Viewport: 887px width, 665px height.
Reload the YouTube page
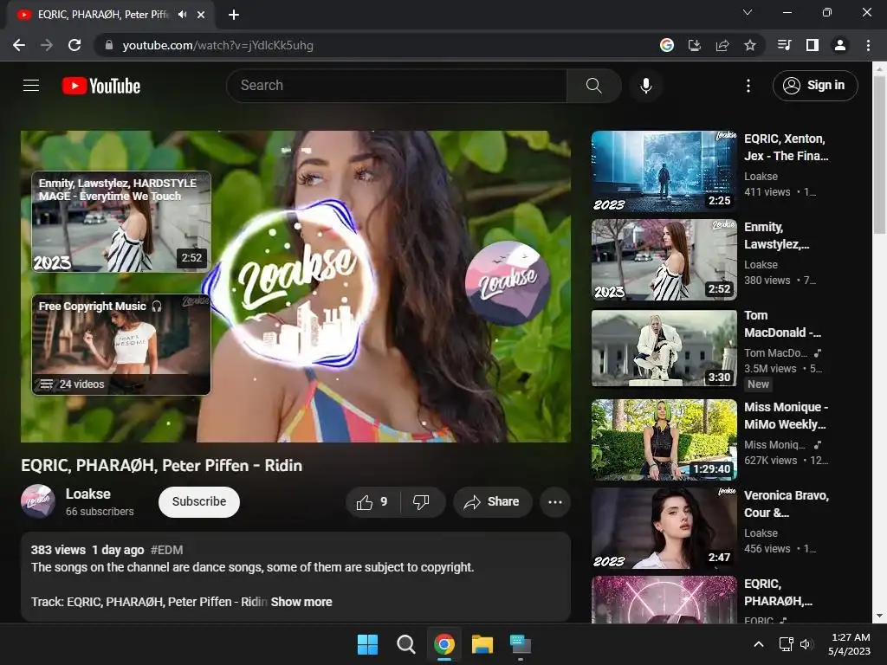tap(74, 45)
